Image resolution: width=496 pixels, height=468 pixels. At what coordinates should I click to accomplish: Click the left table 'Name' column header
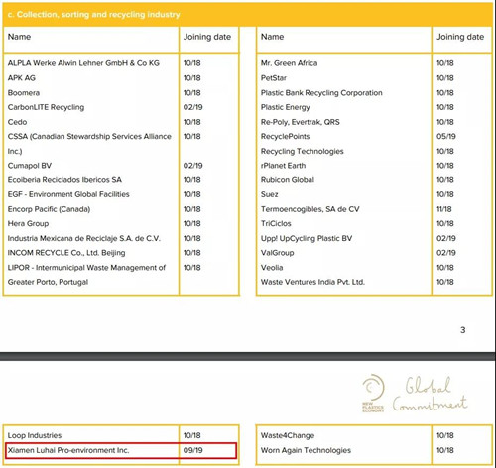click(19, 37)
